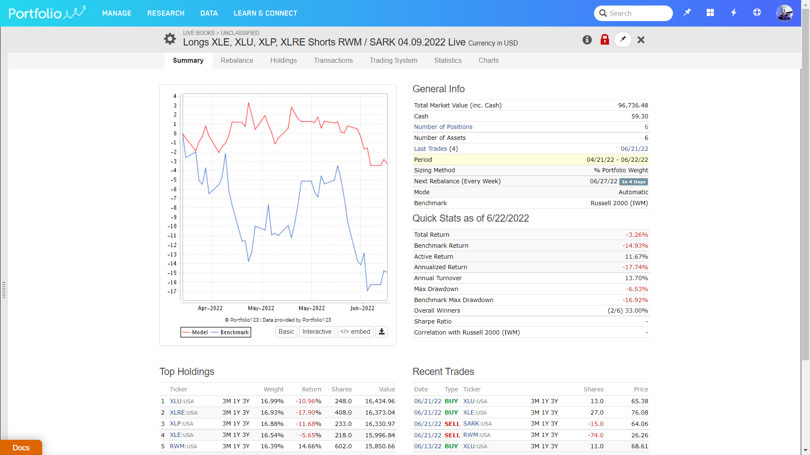Expand the LEARN & CONNECT menu
810x455 pixels.
pos(265,13)
